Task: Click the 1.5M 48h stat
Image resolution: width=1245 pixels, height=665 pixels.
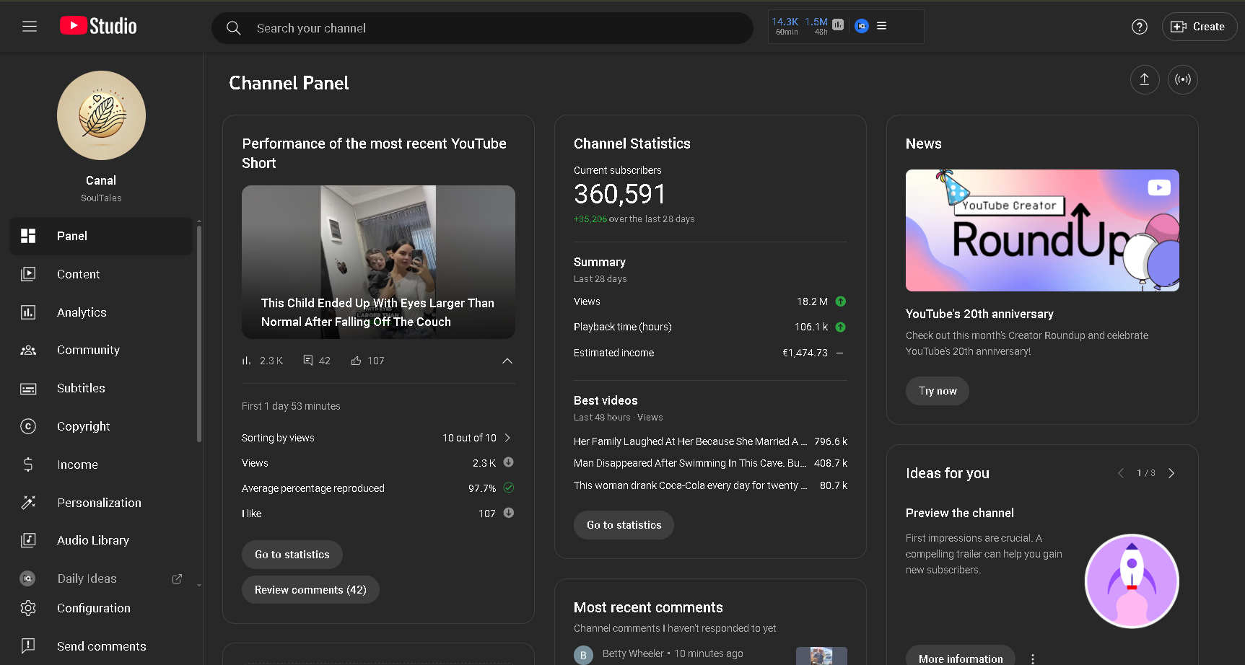Action: [816, 26]
